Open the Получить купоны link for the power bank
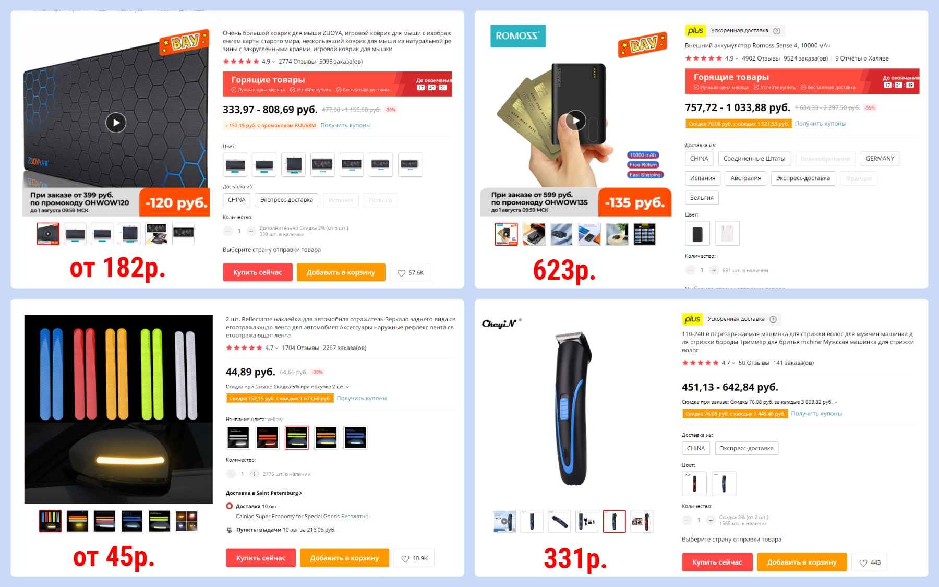The height and width of the screenshot is (587, 939). click(x=820, y=124)
